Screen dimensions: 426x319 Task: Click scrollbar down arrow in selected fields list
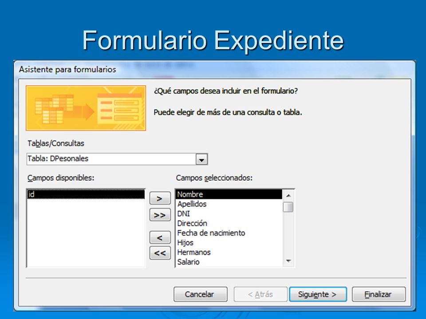pos(288,261)
